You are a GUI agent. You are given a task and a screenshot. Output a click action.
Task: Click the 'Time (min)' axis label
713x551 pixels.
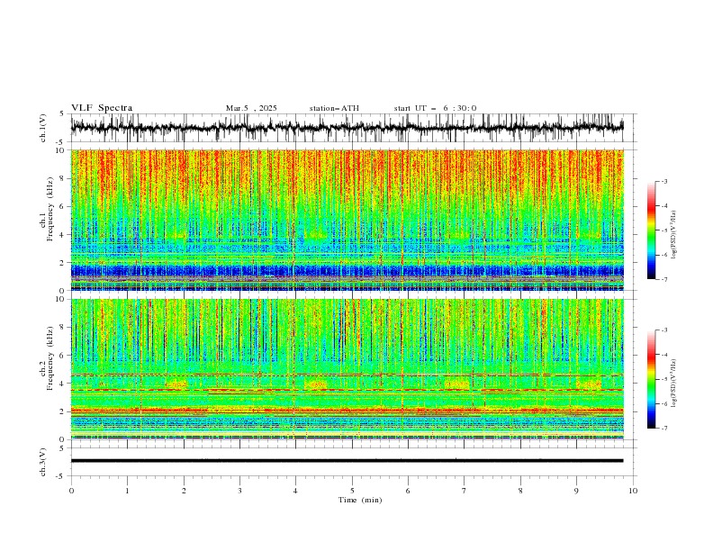[x=360, y=500]
